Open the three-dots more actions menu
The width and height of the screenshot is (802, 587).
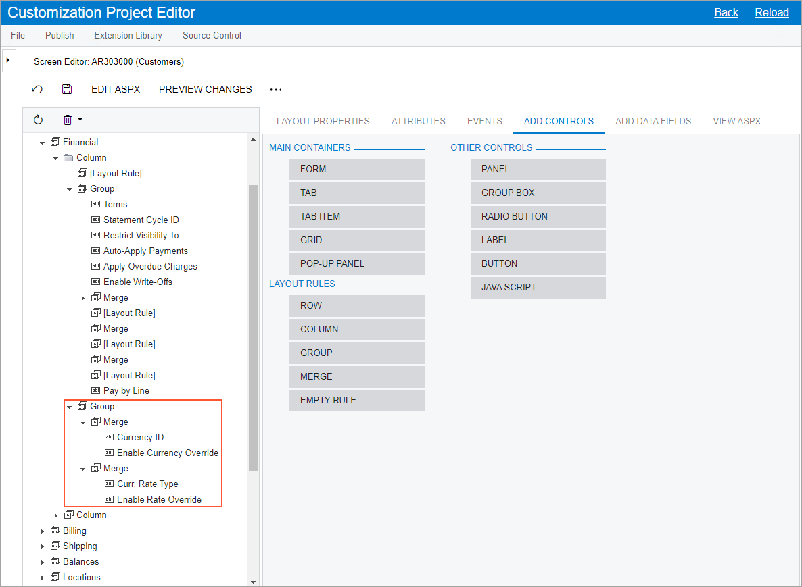tap(275, 89)
